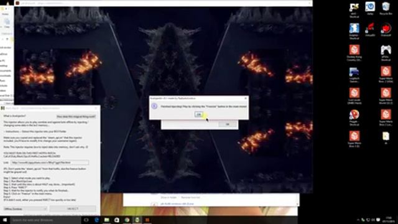The width and height of the screenshot is (398, 224).
Task: Open the Offline Zombies mode dropdown
Action: pyautogui.click(x=25, y=209)
